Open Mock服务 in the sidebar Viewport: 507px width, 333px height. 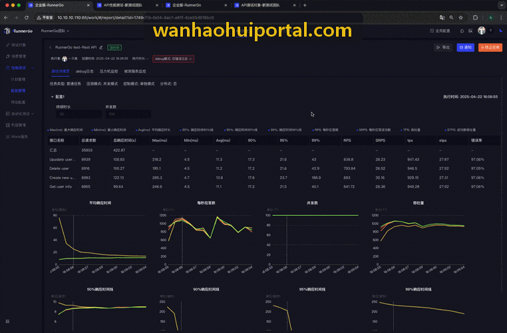click(x=17, y=137)
